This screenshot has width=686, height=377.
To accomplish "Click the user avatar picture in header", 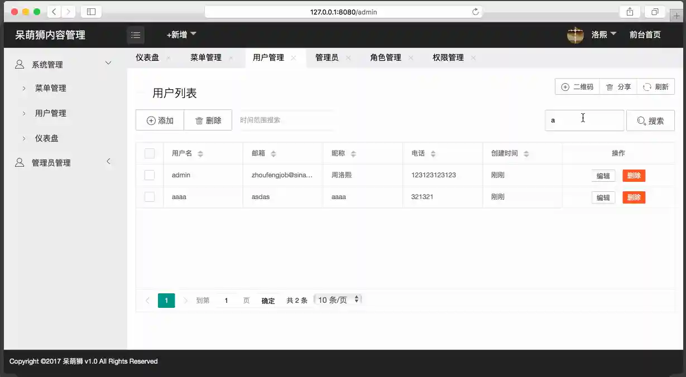I will click(575, 35).
